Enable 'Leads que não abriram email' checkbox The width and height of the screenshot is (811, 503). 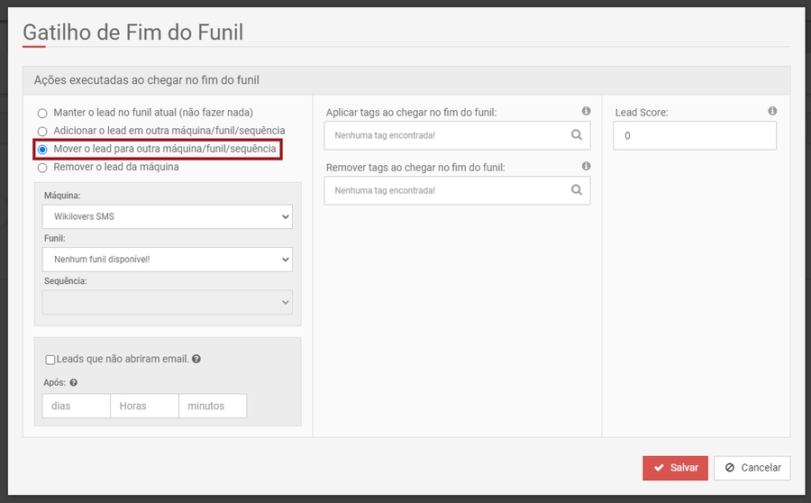coord(50,360)
